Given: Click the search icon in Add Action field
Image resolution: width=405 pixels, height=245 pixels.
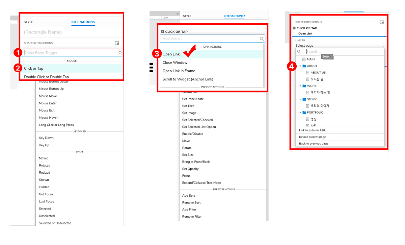Looking at the screenshot, I should click(262, 39).
